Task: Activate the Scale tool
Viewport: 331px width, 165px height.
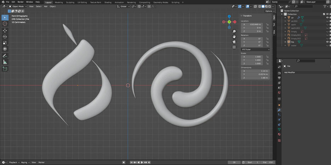Action: point(5,43)
